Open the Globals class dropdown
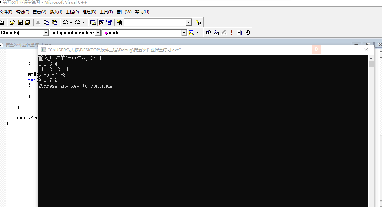Image resolution: width=382 pixels, height=207 pixels. [x=45, y=33]
